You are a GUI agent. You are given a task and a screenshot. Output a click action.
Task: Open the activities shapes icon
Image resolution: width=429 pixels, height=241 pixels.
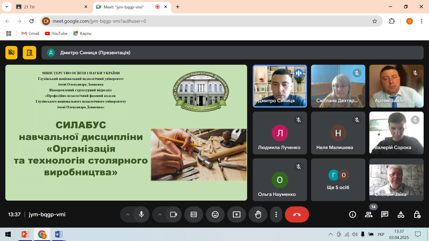pyautogui.click(x=401, y=215)
